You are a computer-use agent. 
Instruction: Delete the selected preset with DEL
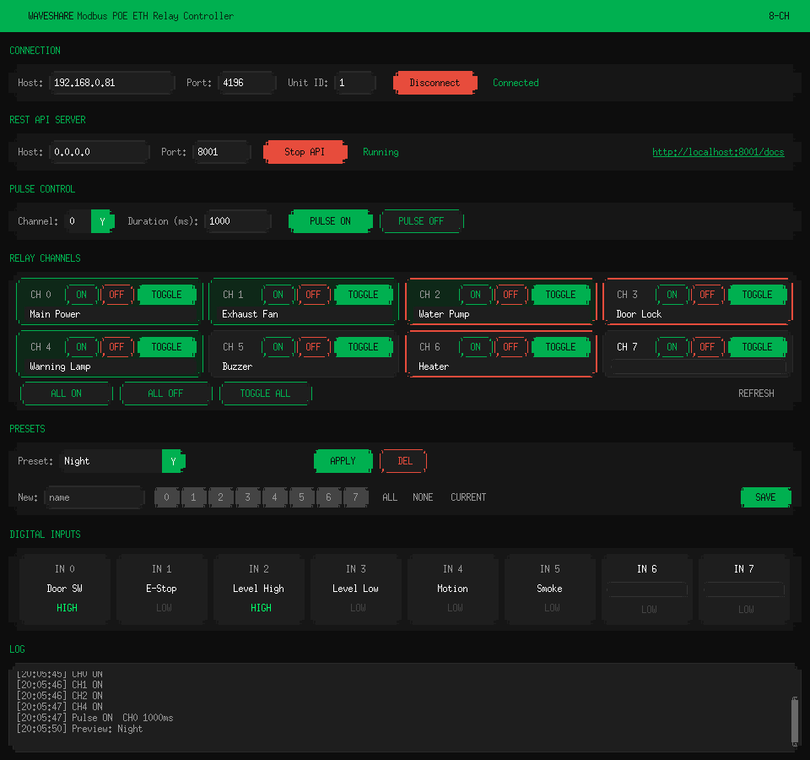(x=405, y=461)
